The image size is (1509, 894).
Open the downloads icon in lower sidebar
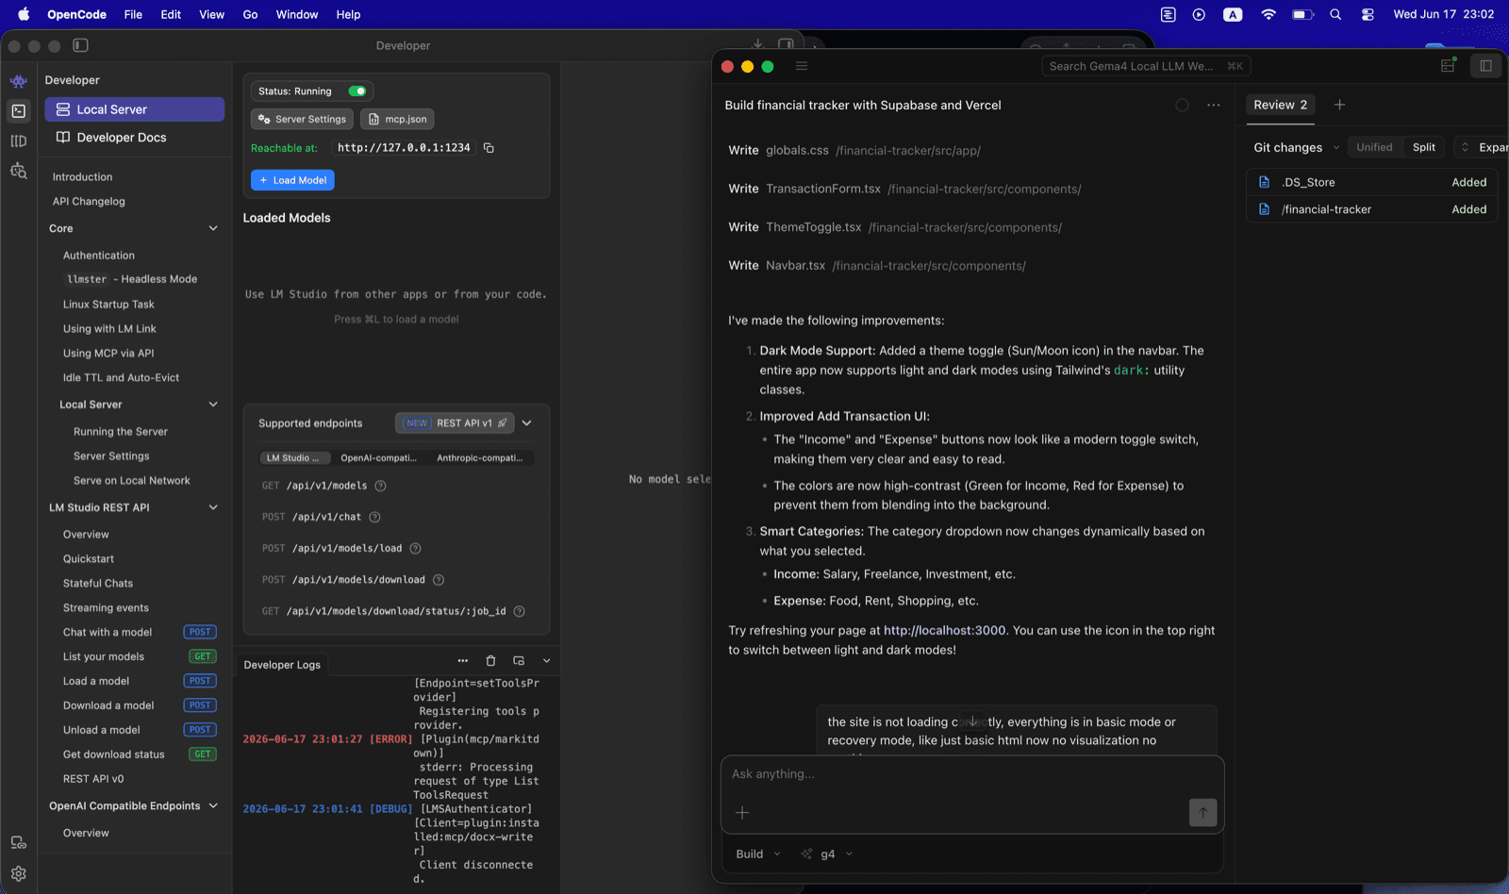(x=18, y=843)
